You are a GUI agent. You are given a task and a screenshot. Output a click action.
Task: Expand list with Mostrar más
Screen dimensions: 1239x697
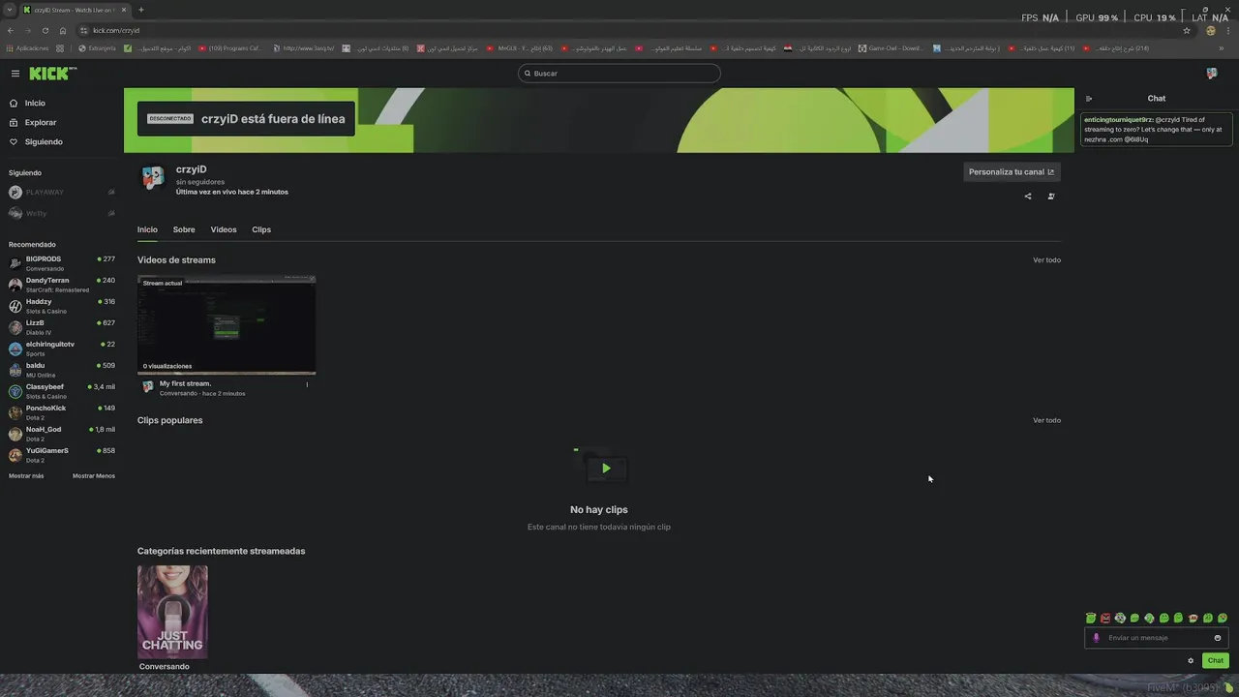point(26,476)
